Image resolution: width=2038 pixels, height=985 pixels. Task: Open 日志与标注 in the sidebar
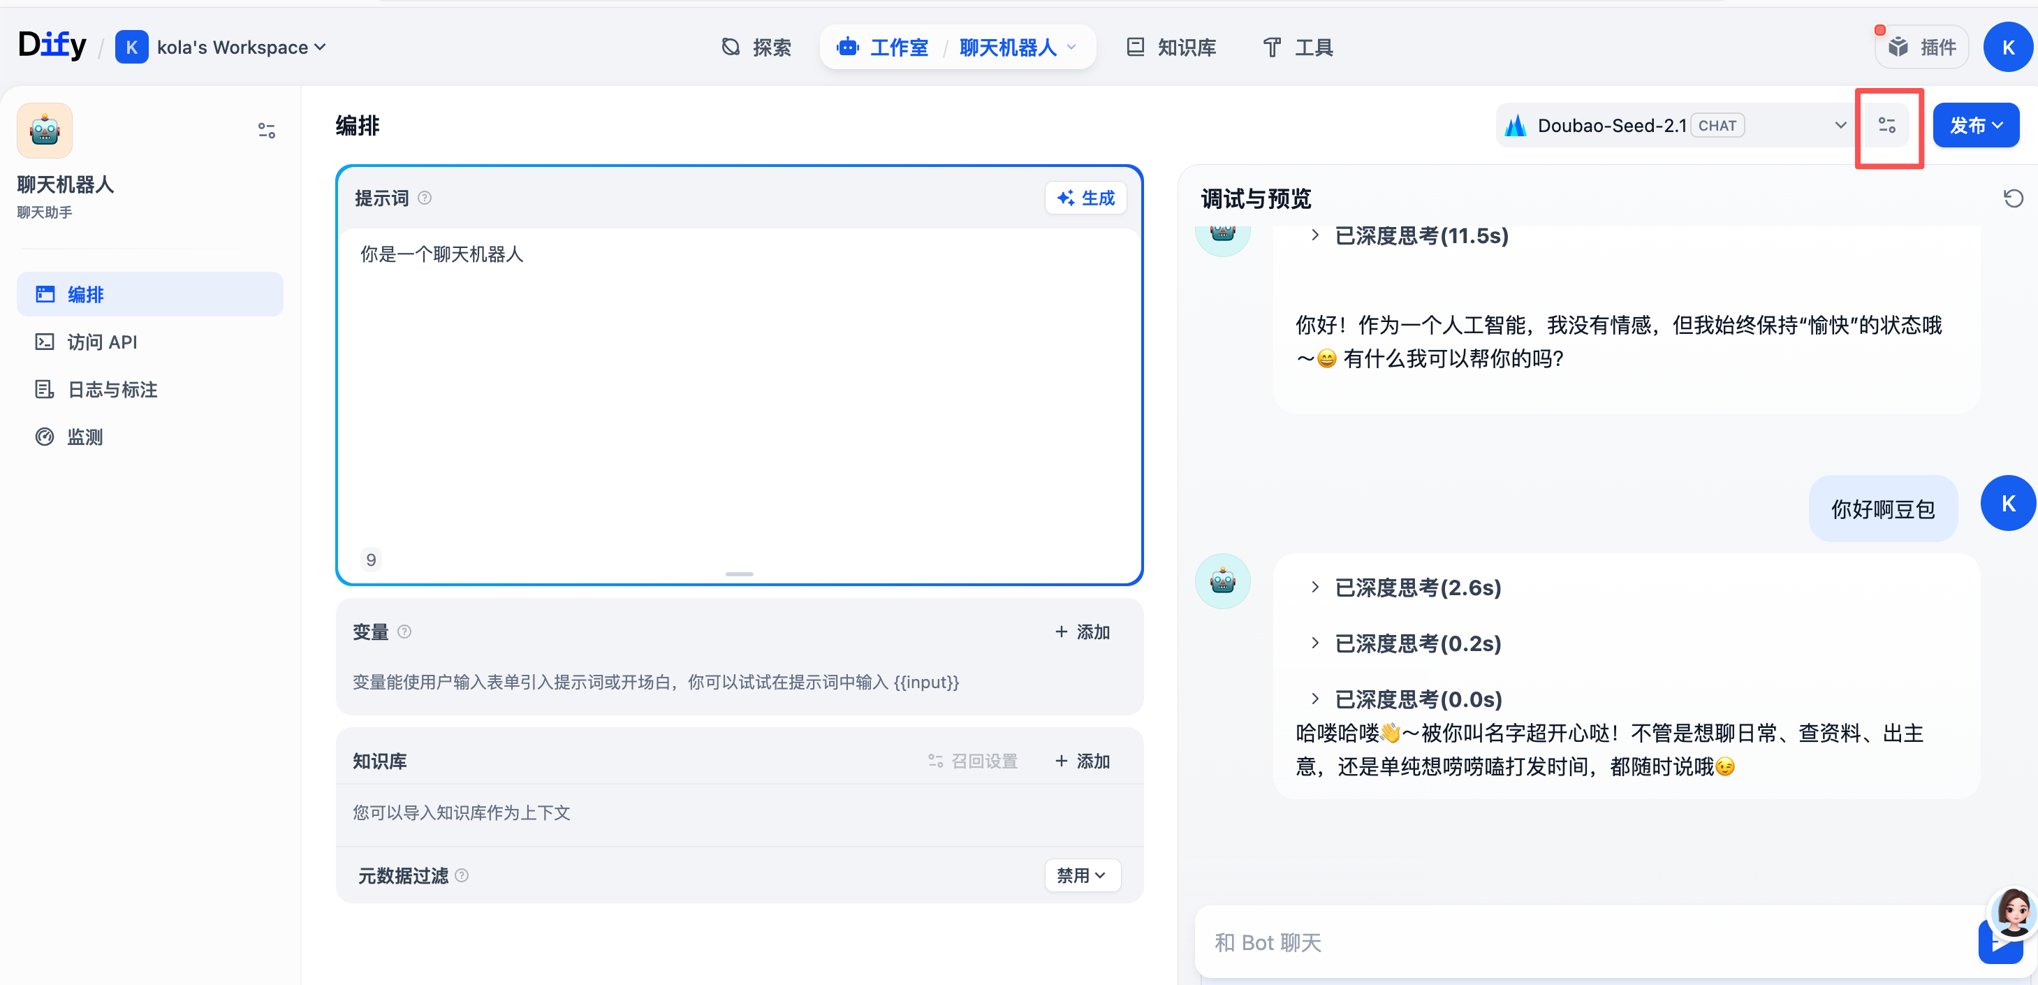pos(149,389)
